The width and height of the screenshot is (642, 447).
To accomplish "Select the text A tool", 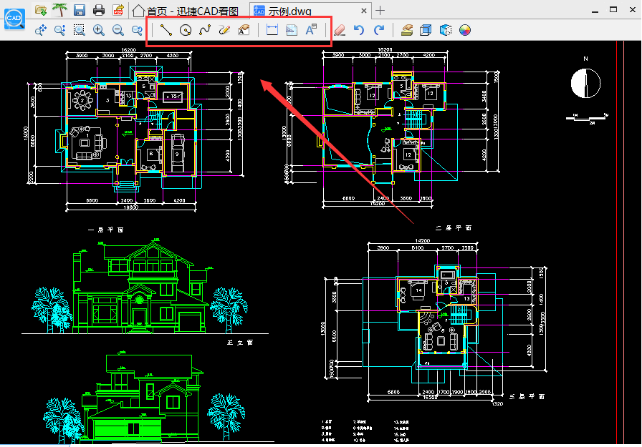I will click(311, 30).
